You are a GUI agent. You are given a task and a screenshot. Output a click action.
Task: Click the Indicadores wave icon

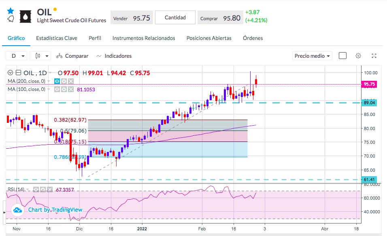tap(99, 56)
